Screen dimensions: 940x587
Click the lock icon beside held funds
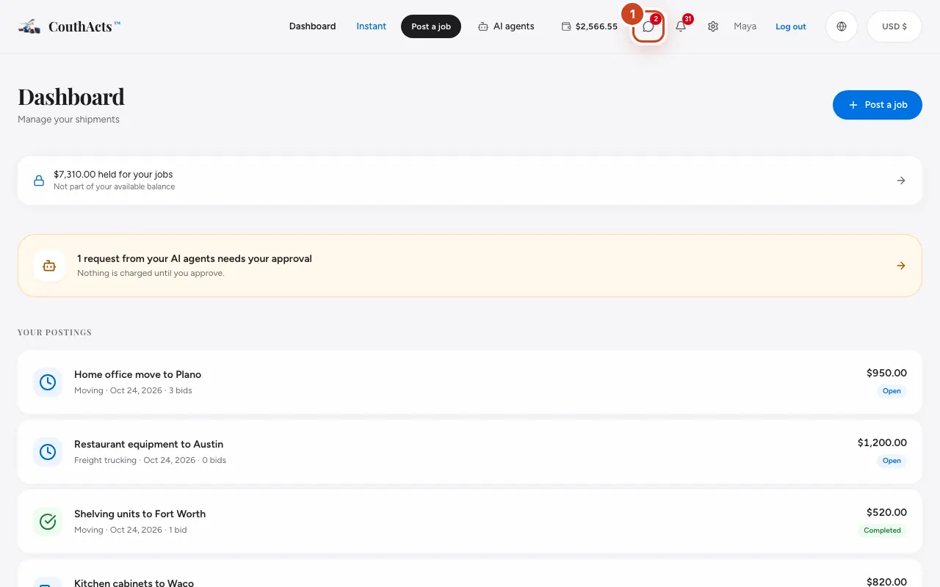39,181
